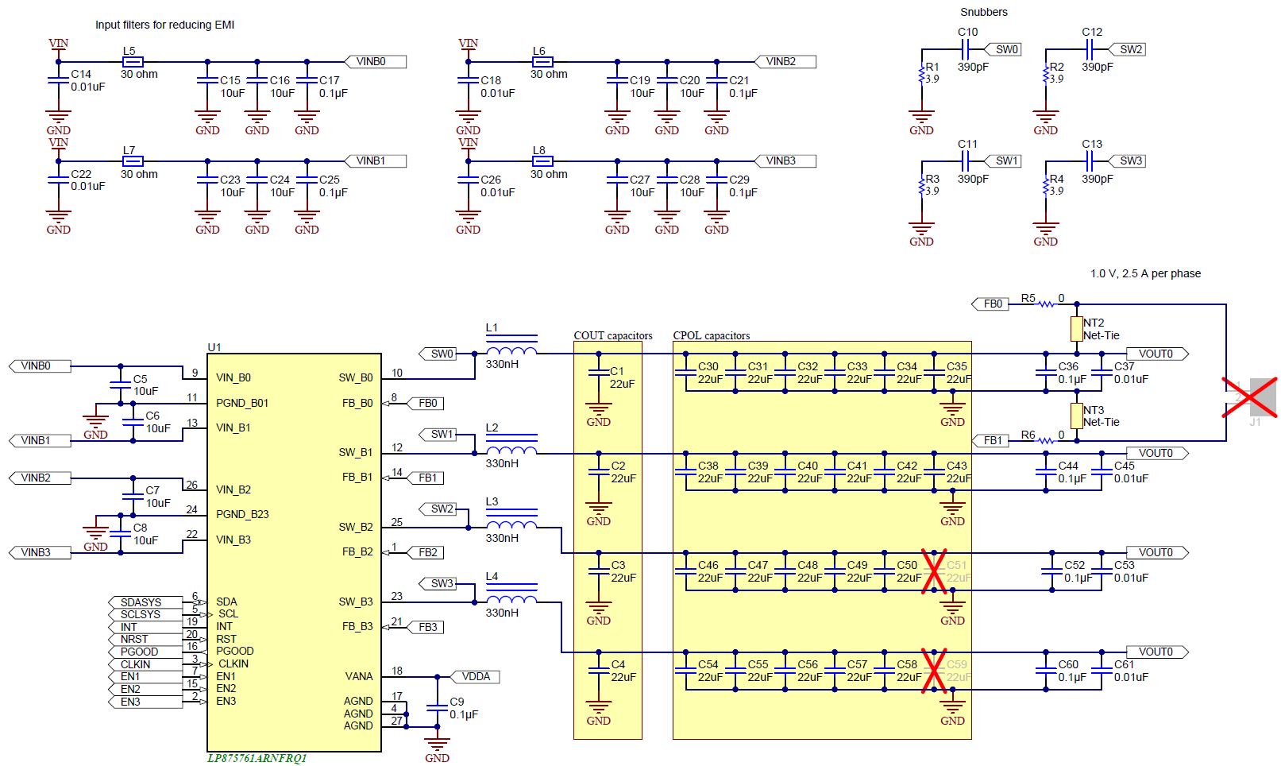Click the R1 3.9 ohm snubber resistor
The height and width of the screenshot is (766, 1281).
tap(921, 75)
